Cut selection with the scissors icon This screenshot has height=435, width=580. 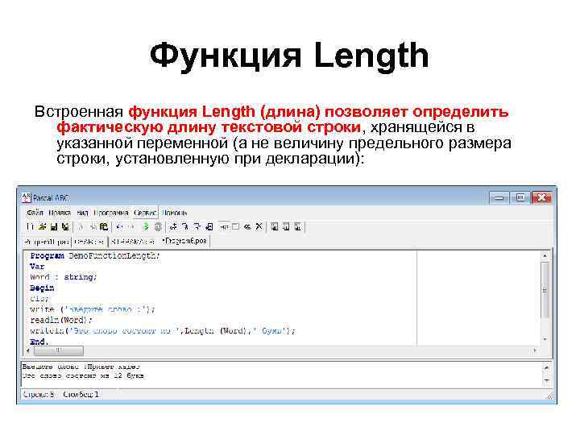[x=81, y=226]
